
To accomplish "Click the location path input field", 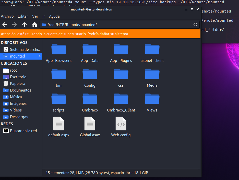I will pyautogui.click(x=117, y=25).
